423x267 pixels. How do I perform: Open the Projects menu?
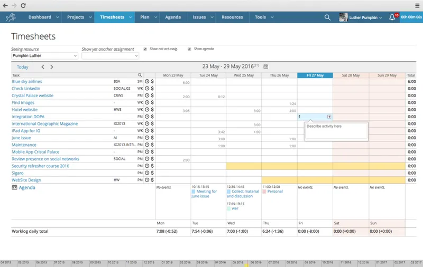(78, 17)
